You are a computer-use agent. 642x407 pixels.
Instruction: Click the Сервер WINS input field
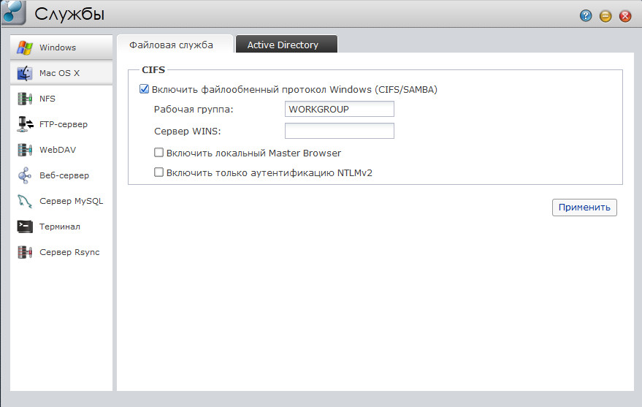coord(339,131)
